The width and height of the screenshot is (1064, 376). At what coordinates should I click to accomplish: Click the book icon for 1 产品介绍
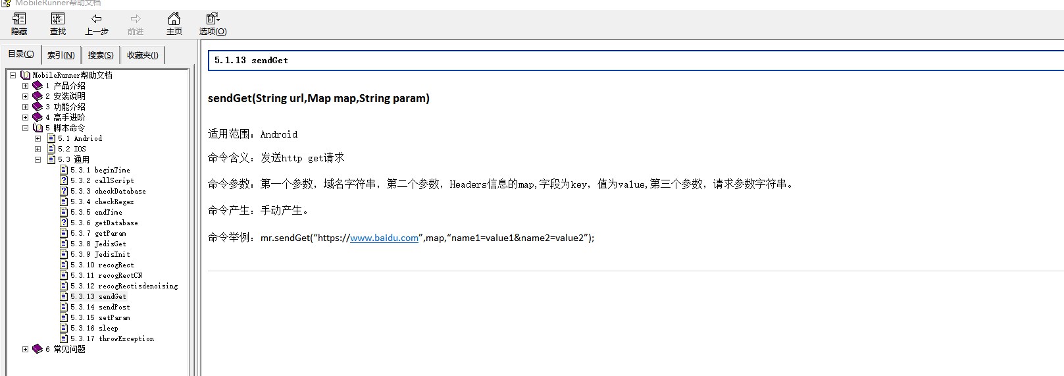38,86
